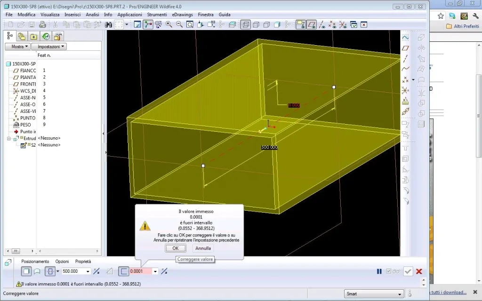Click OK in the warning dialog

click(176, 248)
